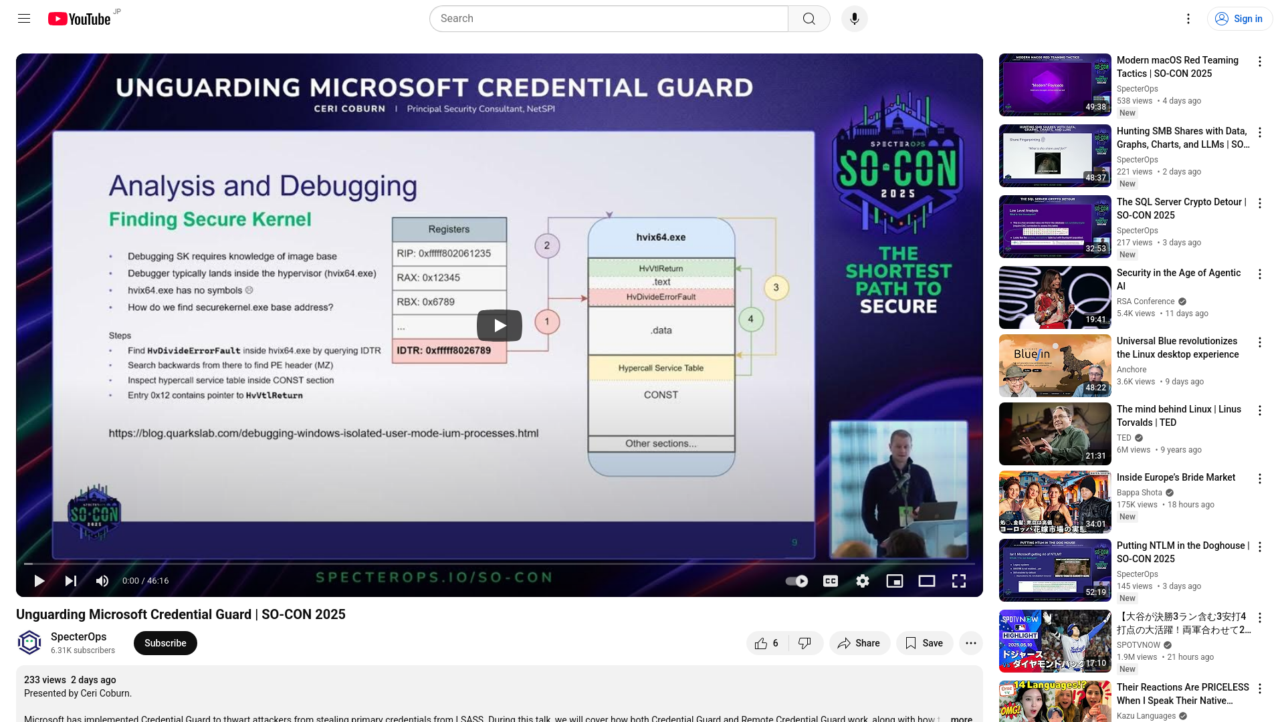Open Modern macOS Red Teaming Tactics thumbnail

point(1055,85)
